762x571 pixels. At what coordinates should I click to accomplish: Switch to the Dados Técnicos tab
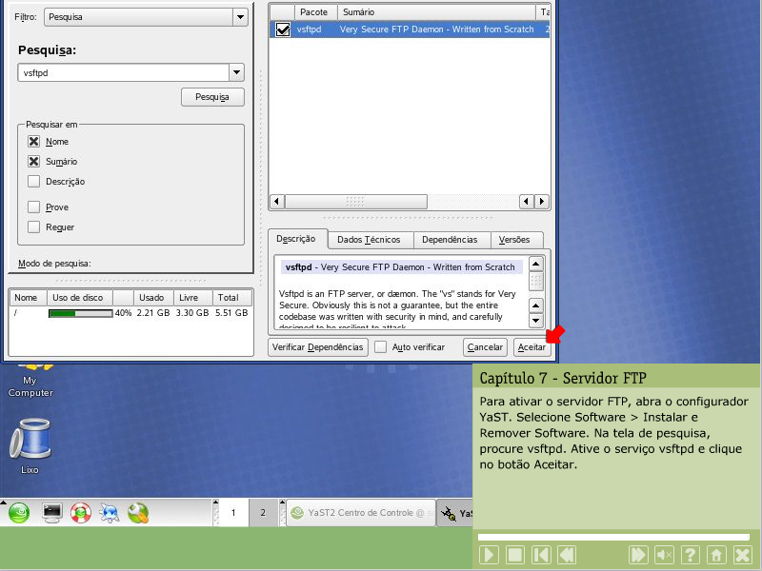(370, 240)
